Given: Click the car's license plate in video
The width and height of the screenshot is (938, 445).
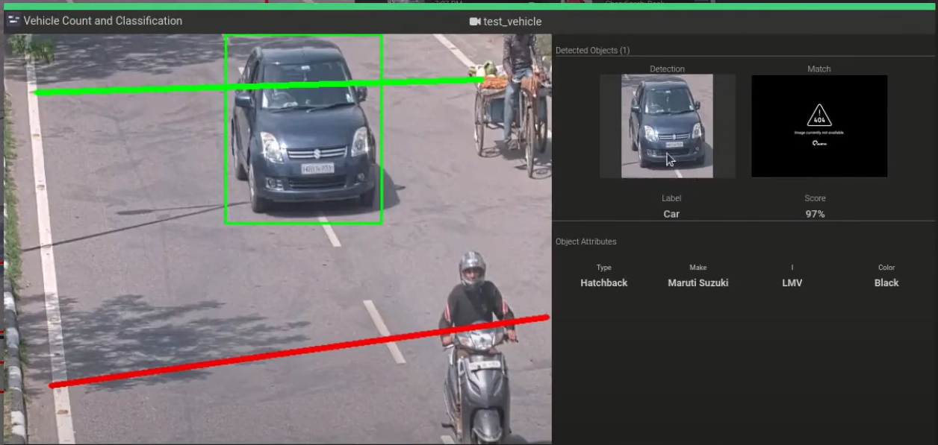Looking at the screenshot, I should pos(317,168).
